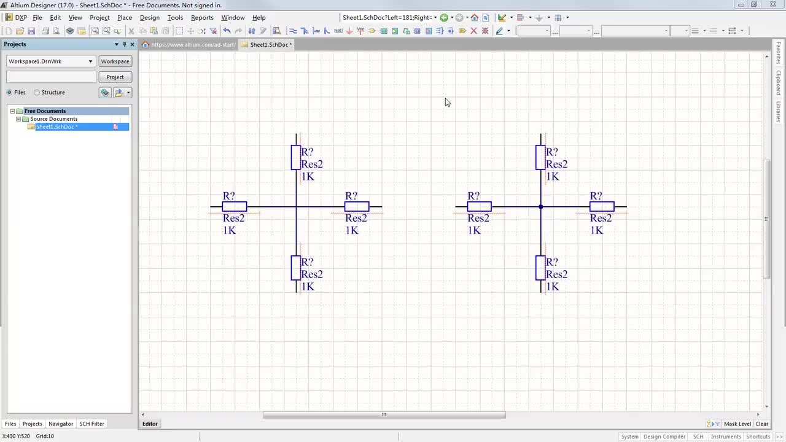
Task: Open the Favorites side panel tab
Action: 778,53
